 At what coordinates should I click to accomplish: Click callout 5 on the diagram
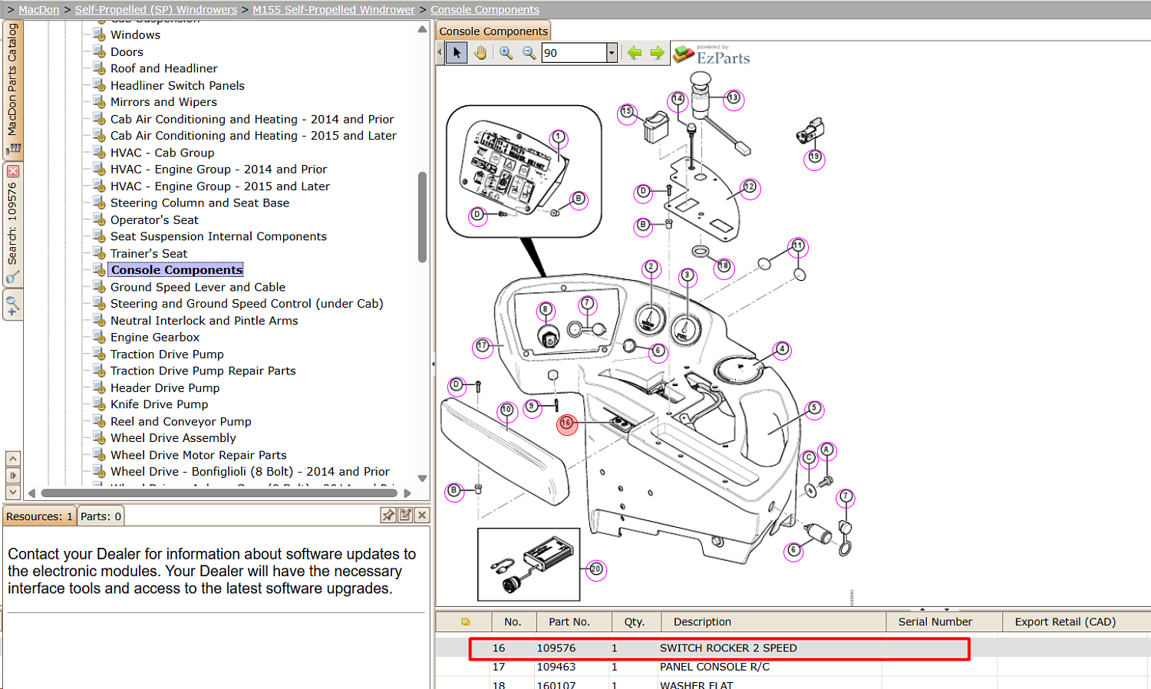click(814, 409)
